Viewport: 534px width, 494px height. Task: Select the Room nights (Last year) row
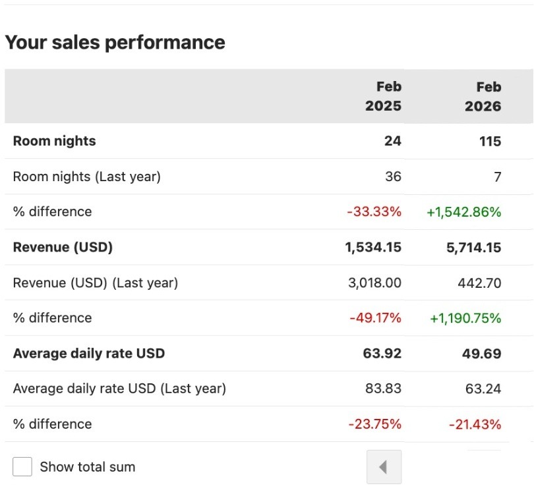point(86,177)
